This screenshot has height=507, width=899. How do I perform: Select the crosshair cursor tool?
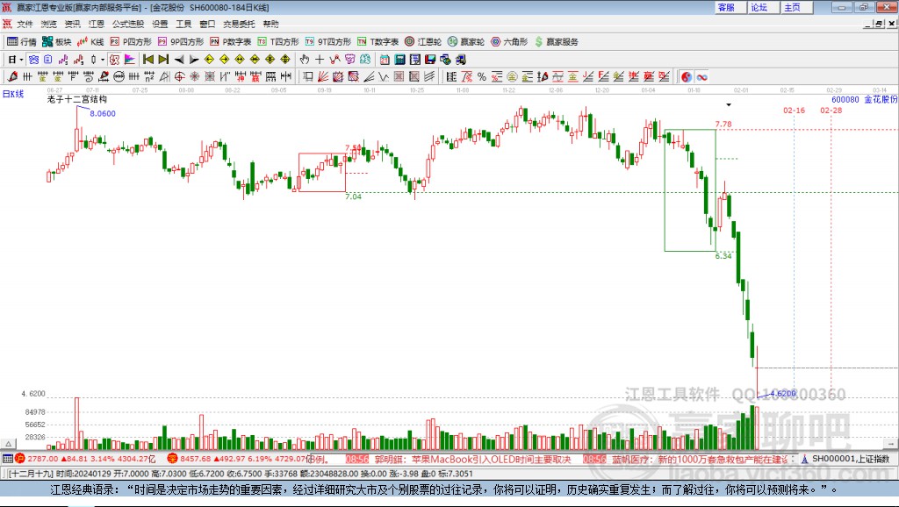click(320, 60)
